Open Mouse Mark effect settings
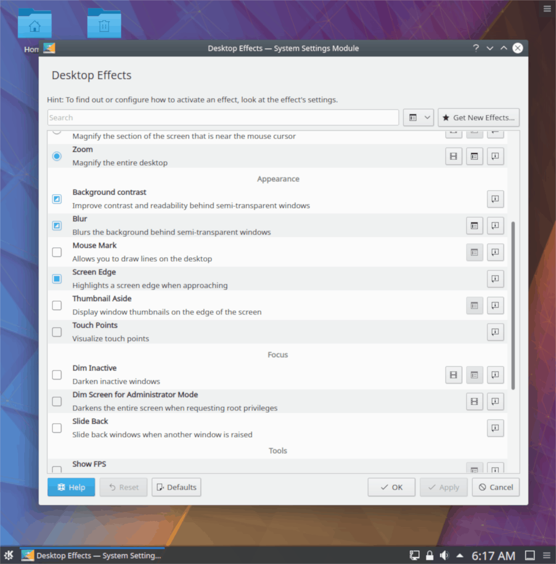 (474, 252)
